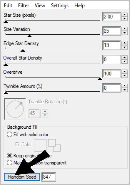Click the Fill Color swatch box
This screenshot has width=130, height=185.
[40, 145]
